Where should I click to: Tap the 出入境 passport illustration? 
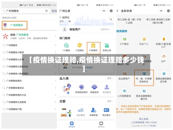pyautogui.click(x=66, y=88)
